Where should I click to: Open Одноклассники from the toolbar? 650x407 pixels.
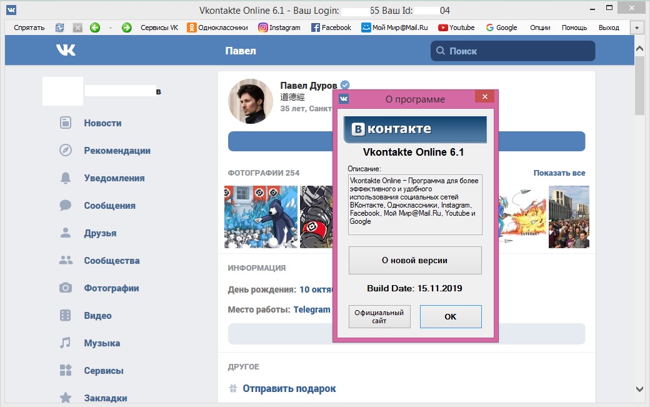pyautogui.click(x=217, y=28)
